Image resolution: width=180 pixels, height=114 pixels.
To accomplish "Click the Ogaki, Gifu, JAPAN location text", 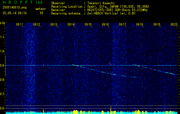I will (118, 7).
